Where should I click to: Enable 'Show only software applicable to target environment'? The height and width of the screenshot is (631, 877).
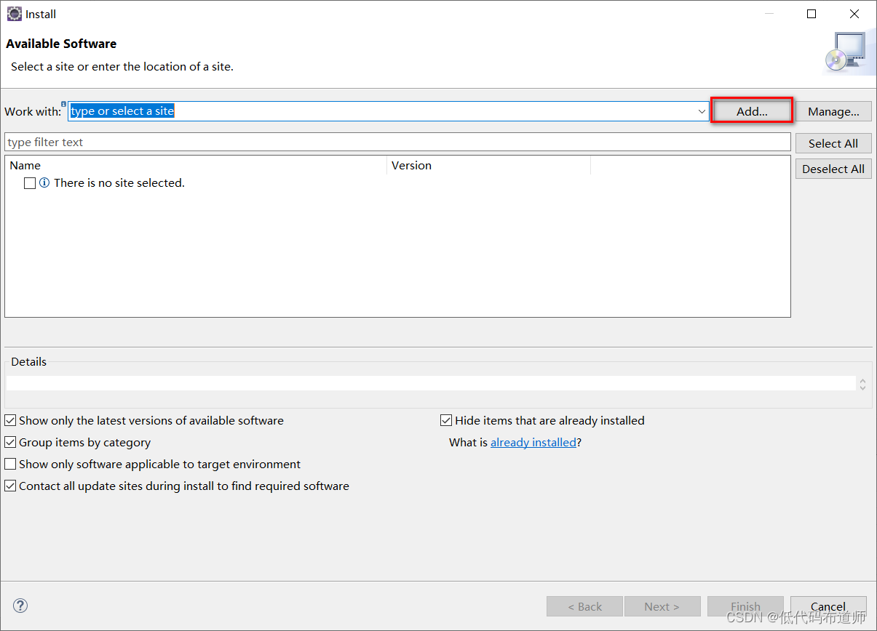coord(10,464)
